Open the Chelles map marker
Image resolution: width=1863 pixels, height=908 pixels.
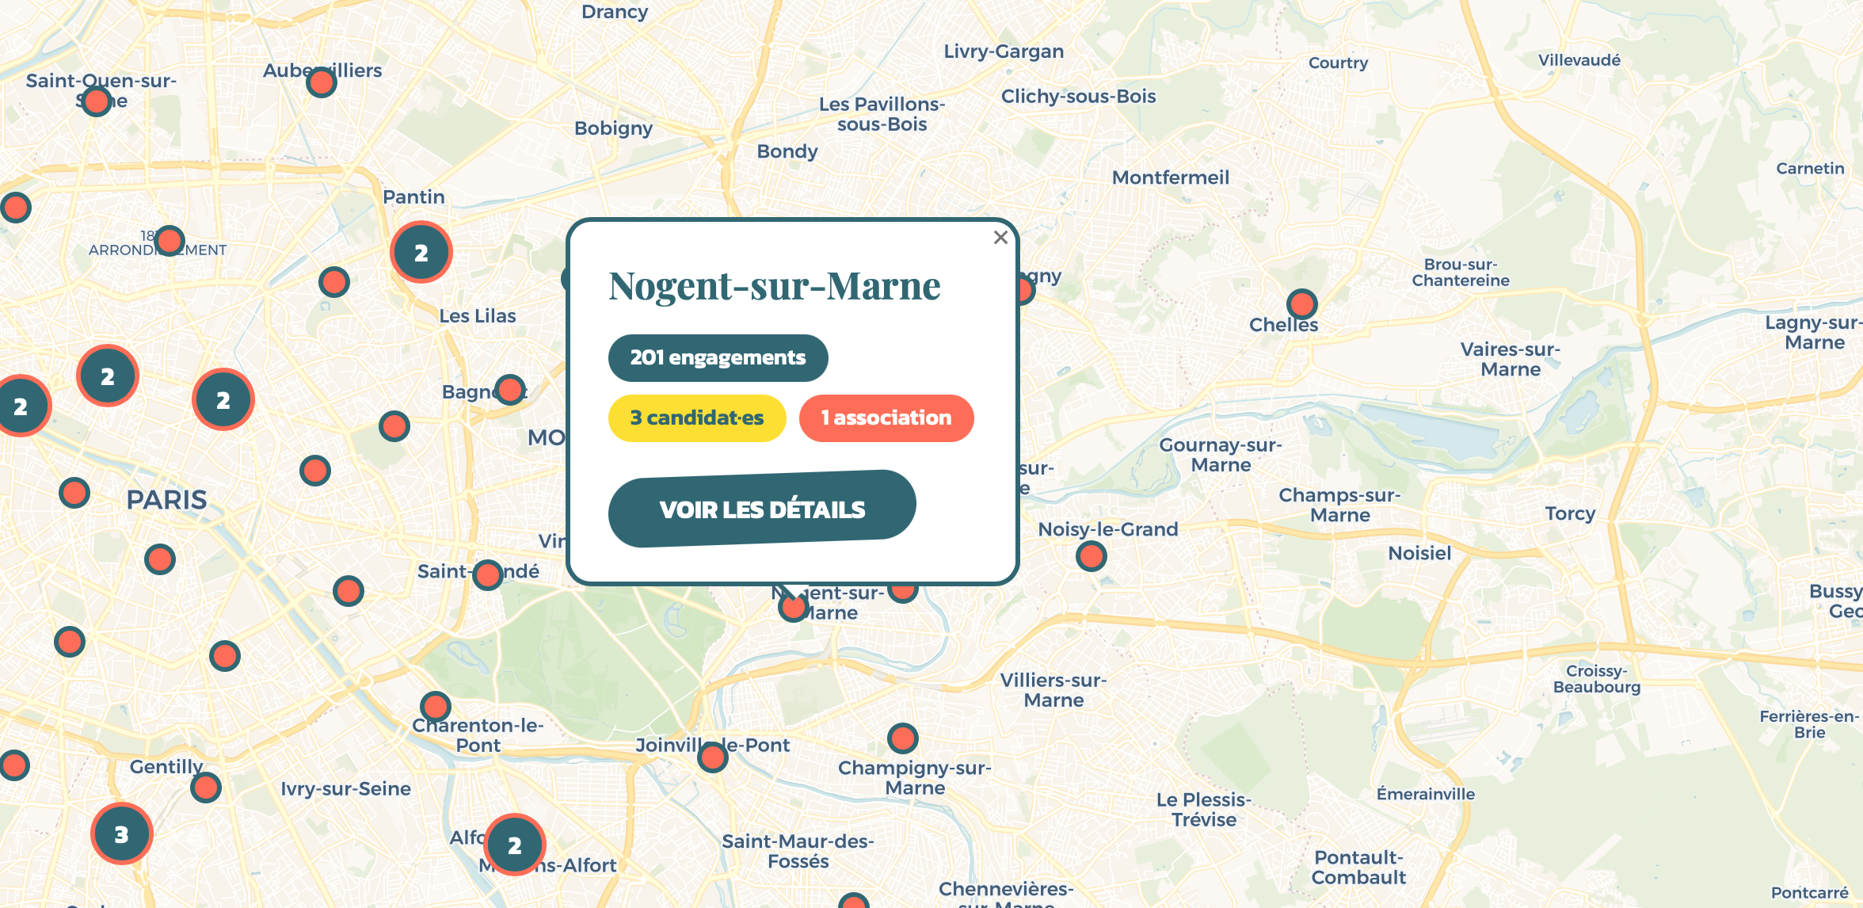point(1301,303)
